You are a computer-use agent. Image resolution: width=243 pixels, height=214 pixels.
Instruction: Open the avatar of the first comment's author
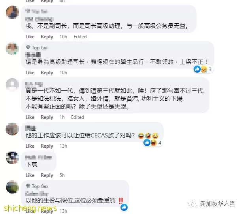pyautogui.click(x=12, y=12)
